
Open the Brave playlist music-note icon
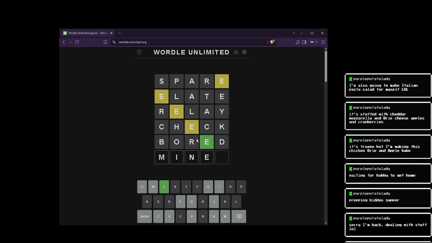tap(297, 42)
